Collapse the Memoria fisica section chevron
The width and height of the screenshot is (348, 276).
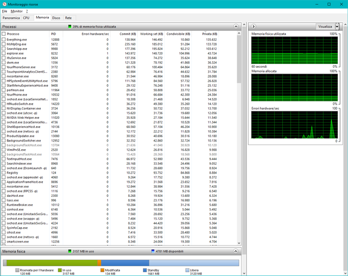pos(235,251)
